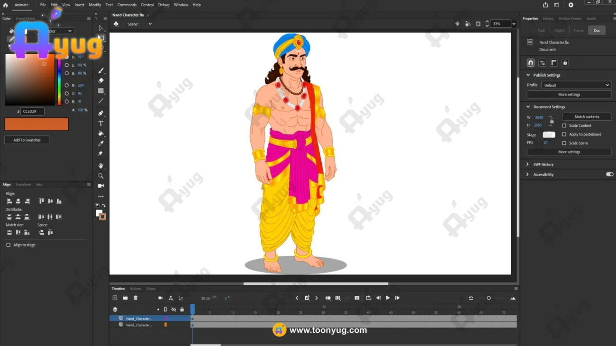Expand the SWF History section
The height and width of the screenshot is (346, 616).
[x=528, y=164]
